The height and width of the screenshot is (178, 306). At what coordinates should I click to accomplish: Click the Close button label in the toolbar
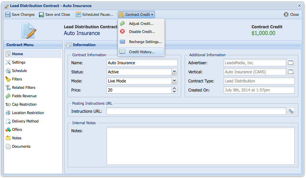click(x=294, y=14)
